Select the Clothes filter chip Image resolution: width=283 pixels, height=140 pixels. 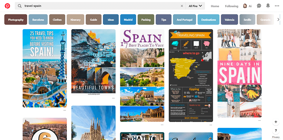[57, 20]
